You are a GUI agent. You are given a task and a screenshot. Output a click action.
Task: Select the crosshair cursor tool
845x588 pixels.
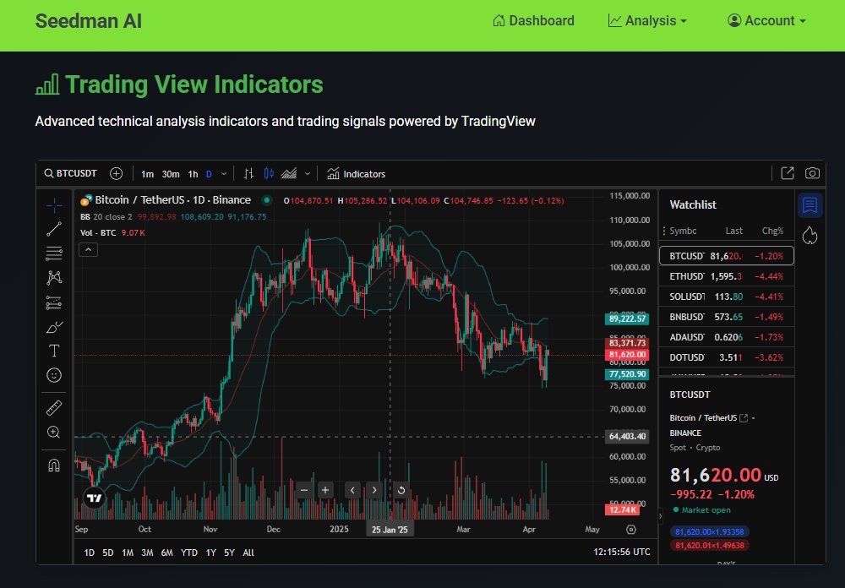(54, 205)
